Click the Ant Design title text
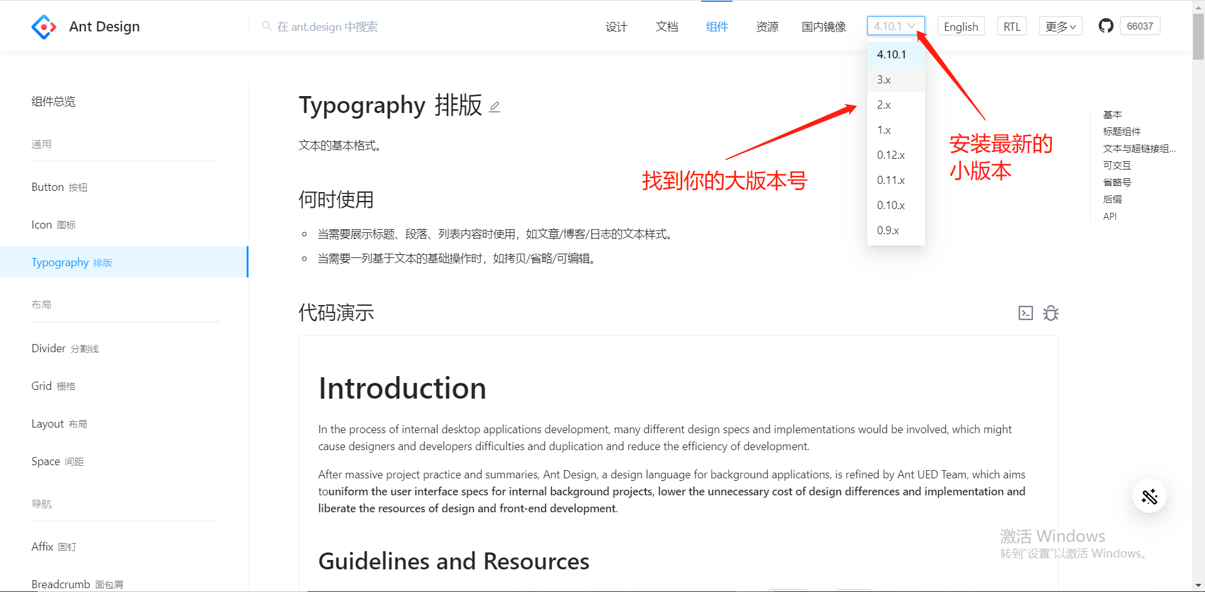The width and height of the screenshot is (1205, 592). click(x=104, y=26)
